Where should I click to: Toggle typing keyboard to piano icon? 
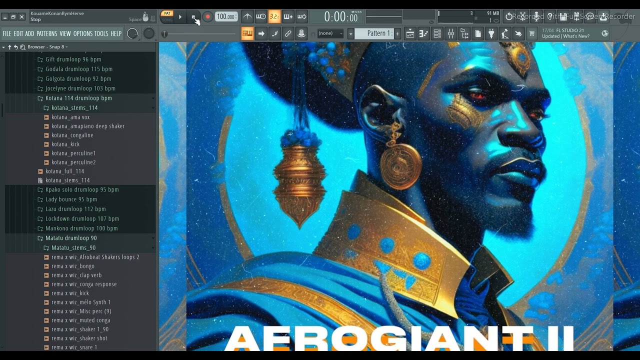[x=247, y=33]
